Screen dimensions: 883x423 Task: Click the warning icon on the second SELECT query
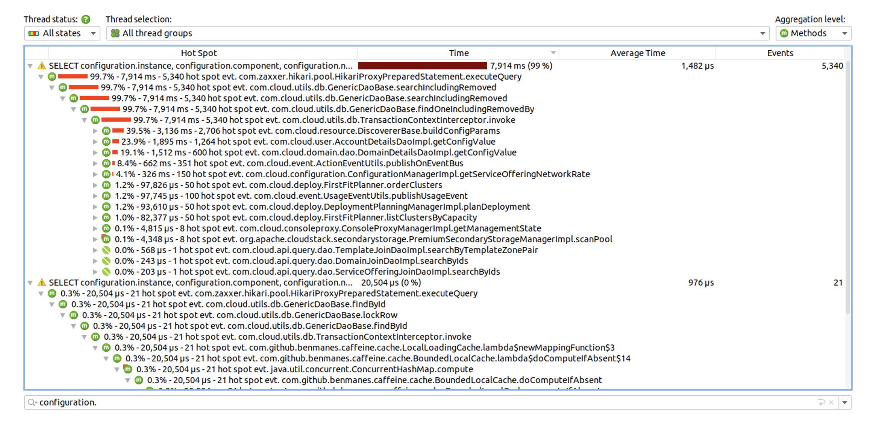click(41, 282)
